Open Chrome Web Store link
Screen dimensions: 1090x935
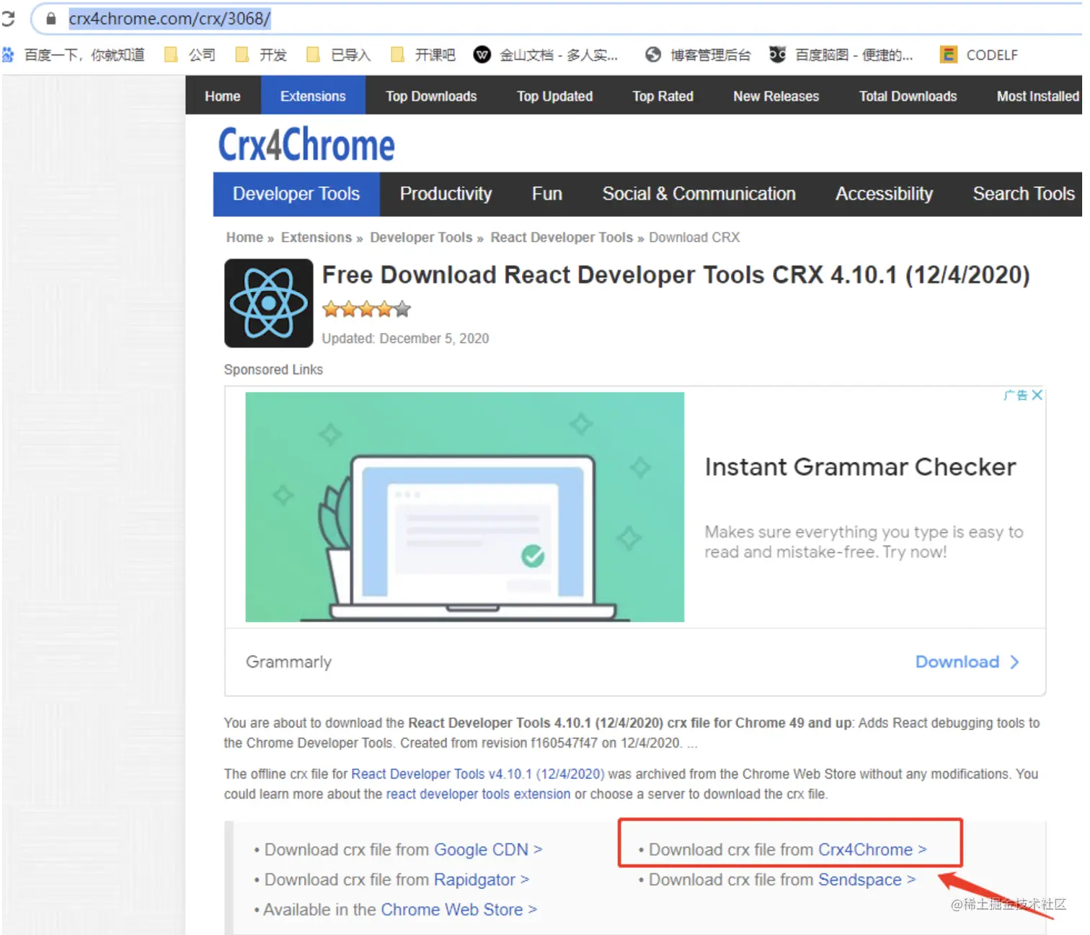tap(458, 910)
